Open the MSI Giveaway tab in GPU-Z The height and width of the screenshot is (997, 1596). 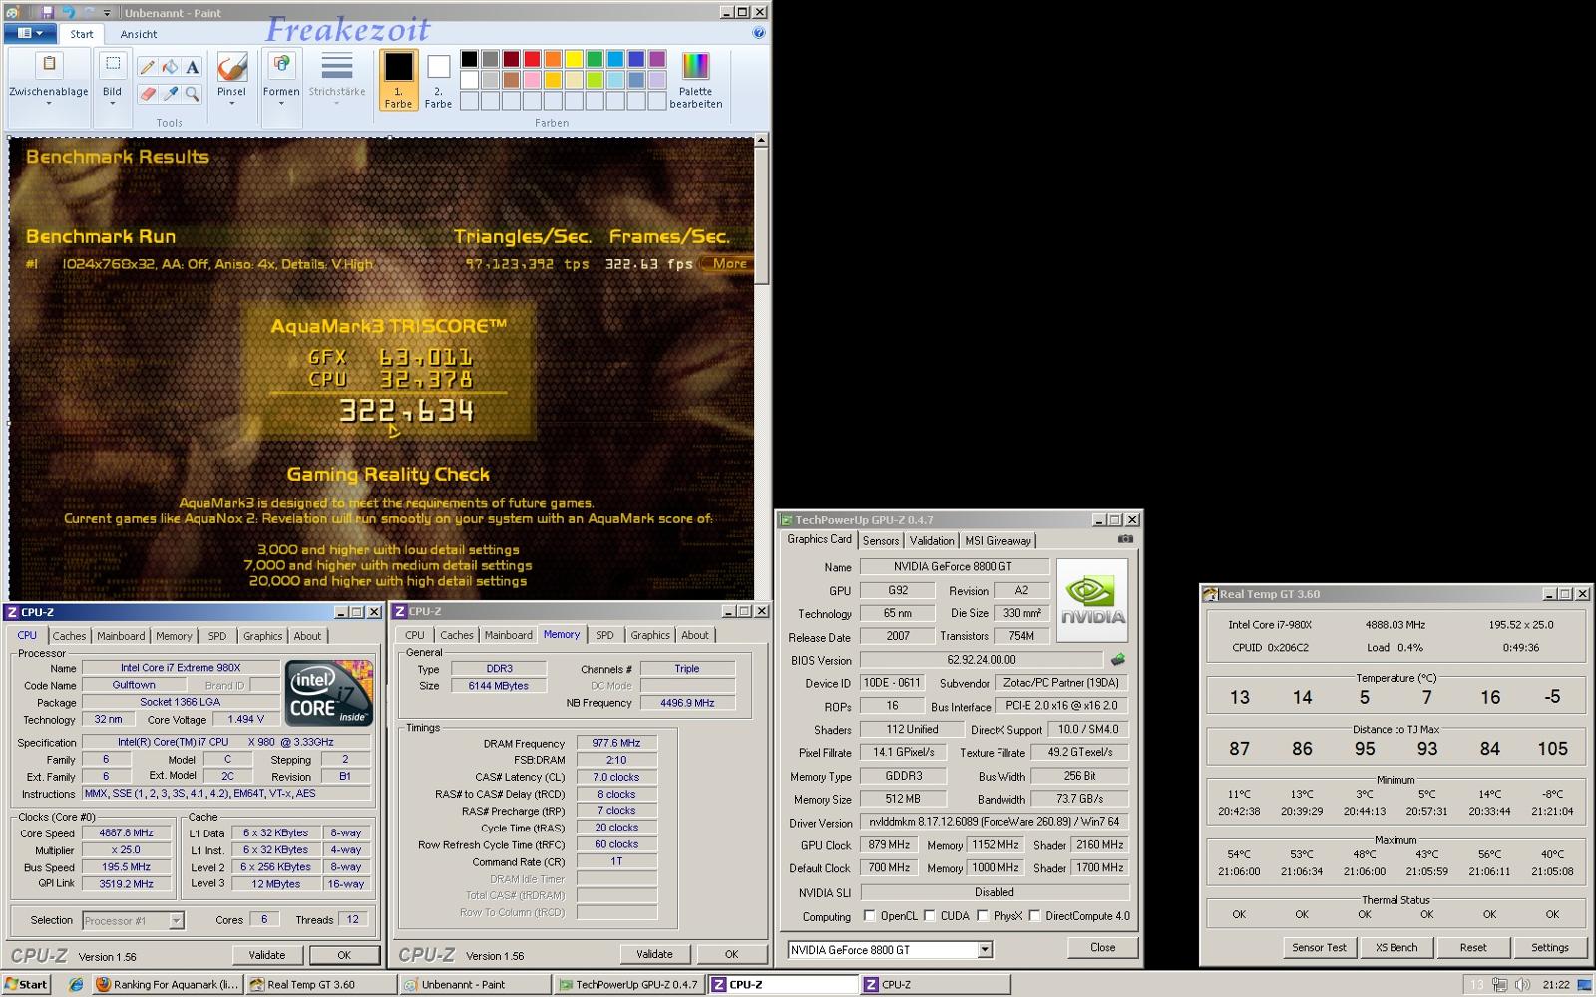pos(997,540)
